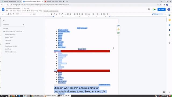Add a summary with plus icon
Screen dimensions: 172x97
(x=23, y=24)
